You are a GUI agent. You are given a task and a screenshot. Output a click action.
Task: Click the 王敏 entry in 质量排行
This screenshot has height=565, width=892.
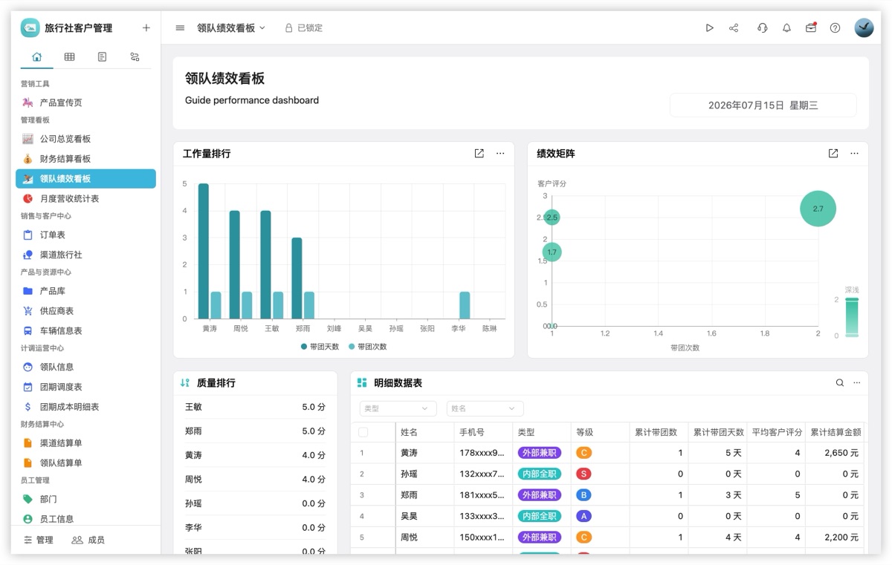[x=255, y=407]
